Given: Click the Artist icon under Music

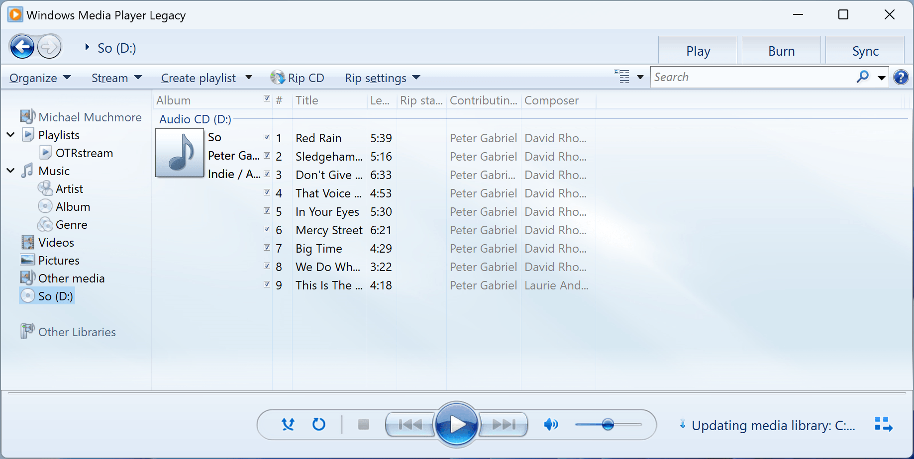Looking at the screenshot, I should [45, 188].
